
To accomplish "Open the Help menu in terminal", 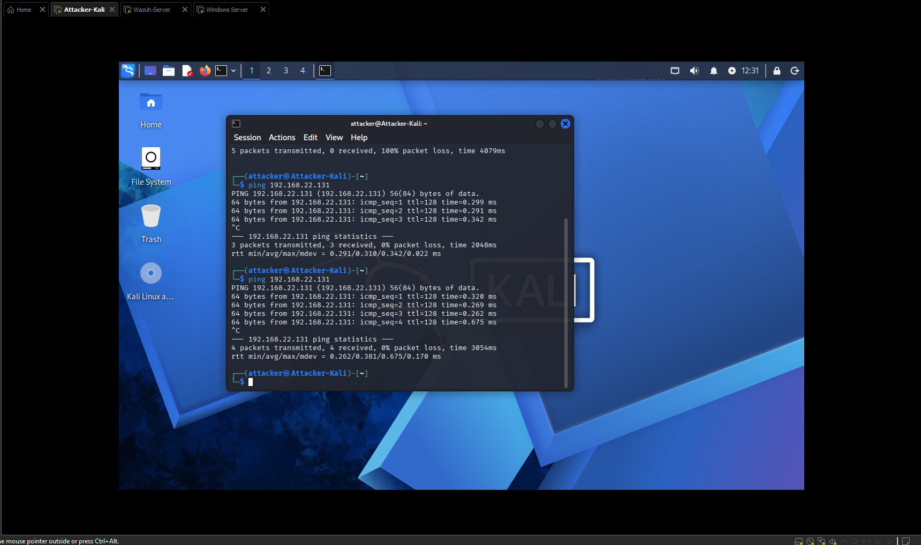I will click(x=359, y=138).
